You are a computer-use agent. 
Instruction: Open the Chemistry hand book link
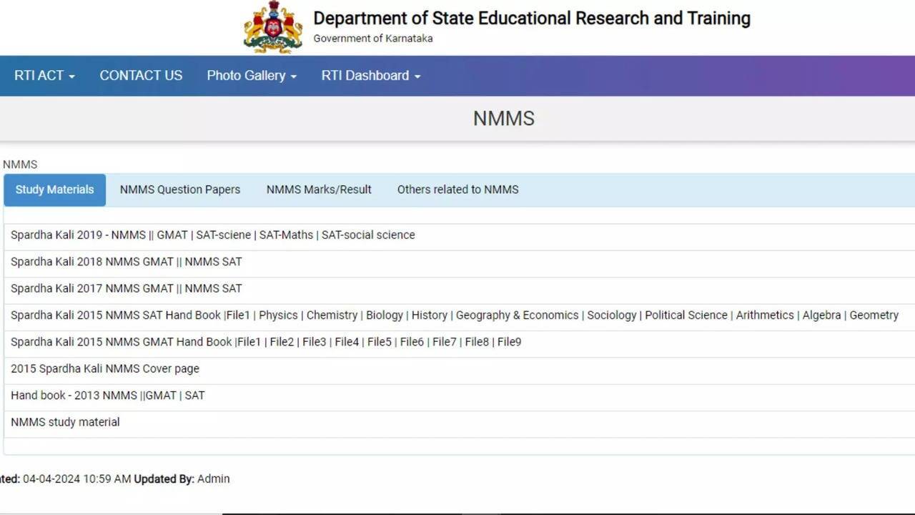(332, 315)
